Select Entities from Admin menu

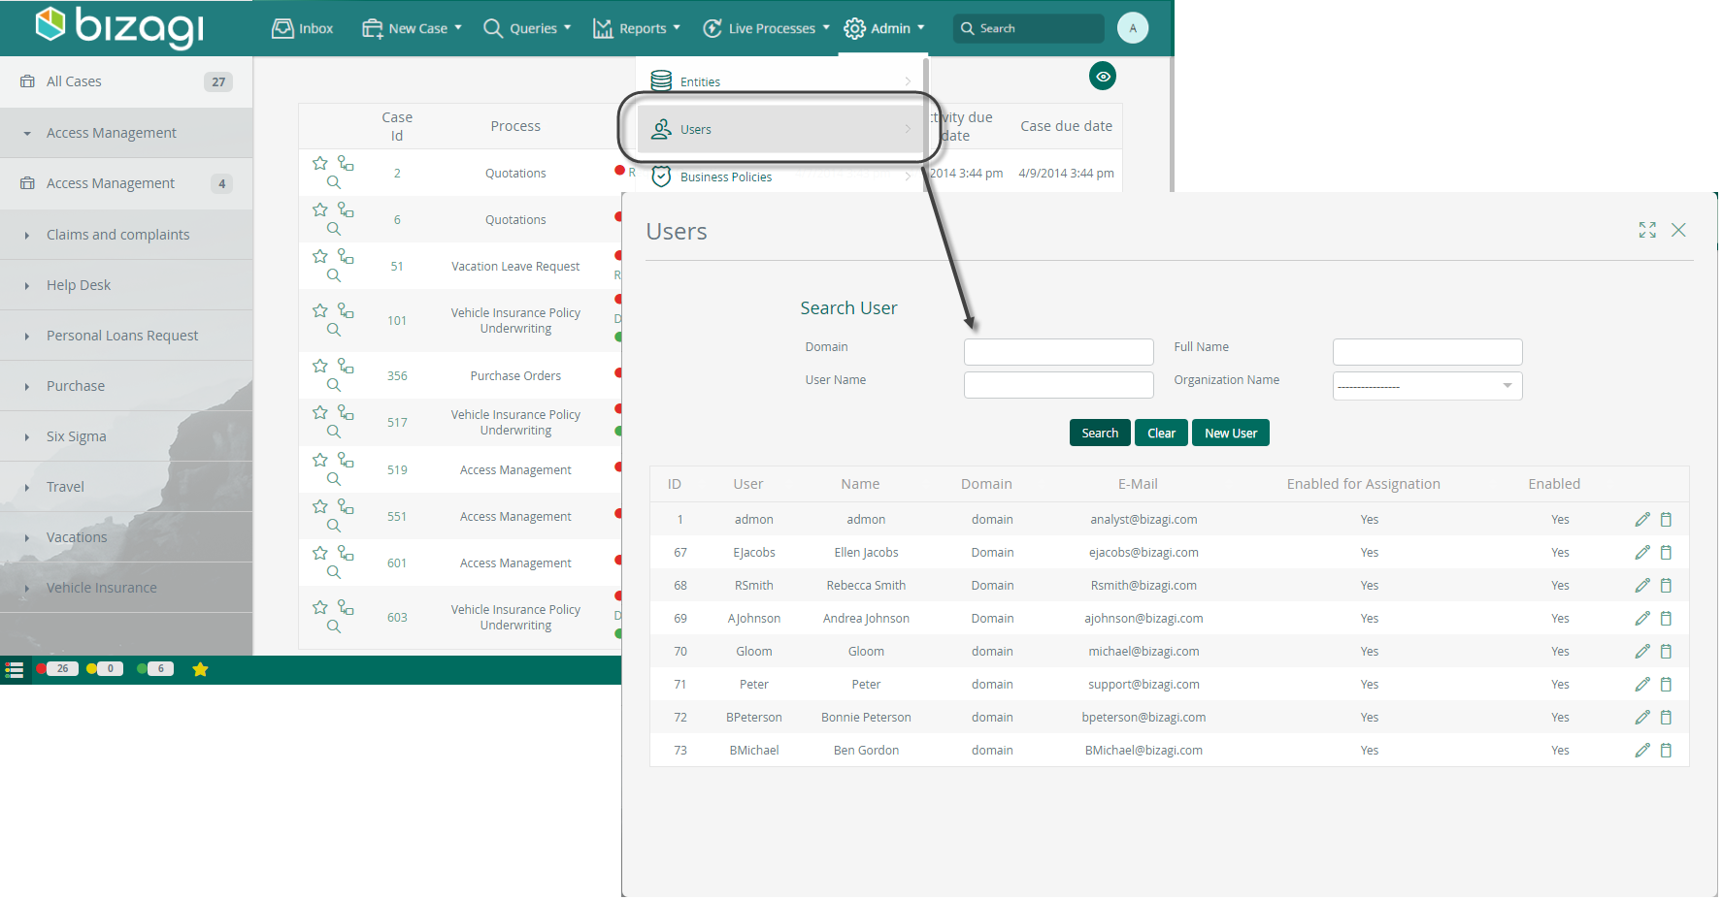(x=781, y=81)
